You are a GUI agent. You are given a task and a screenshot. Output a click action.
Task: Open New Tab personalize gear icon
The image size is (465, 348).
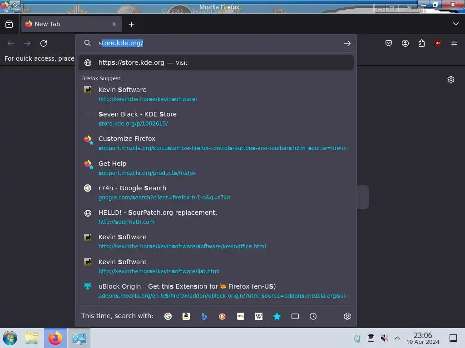pyautogui.click(x=451, y=80)
